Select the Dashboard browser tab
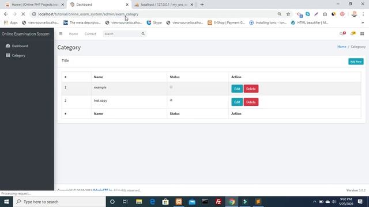 (100, 5)
